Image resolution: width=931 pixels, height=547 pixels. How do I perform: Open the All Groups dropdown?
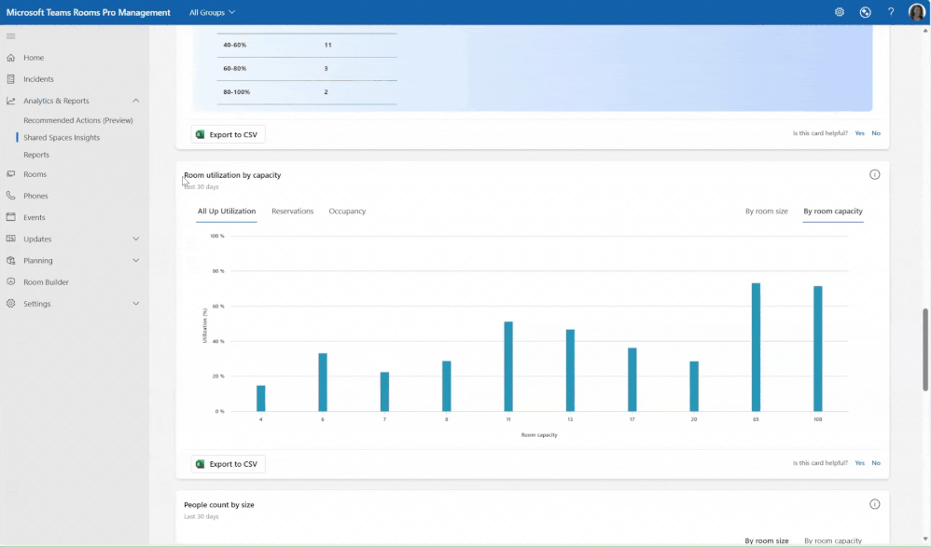[x=212, y=12]
